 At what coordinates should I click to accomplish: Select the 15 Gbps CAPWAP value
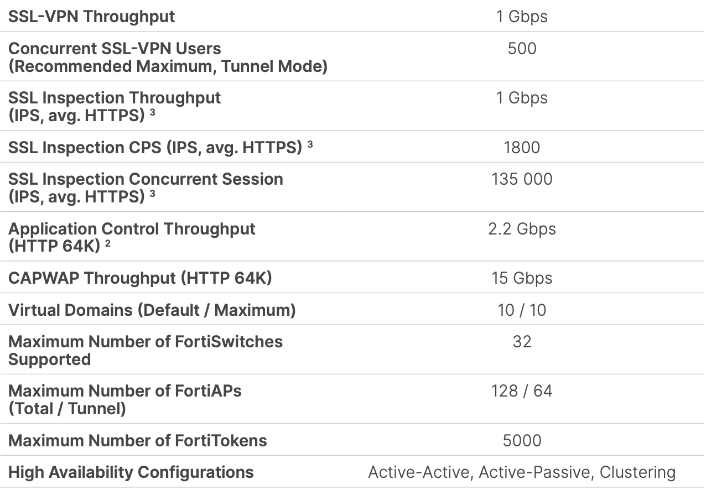coord(522,278)
